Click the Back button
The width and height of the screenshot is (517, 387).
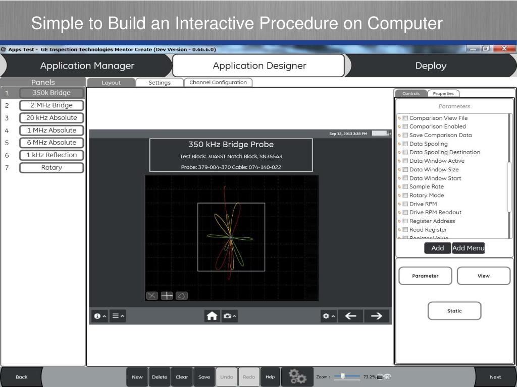pyautogui.click(x=21, y=377)
